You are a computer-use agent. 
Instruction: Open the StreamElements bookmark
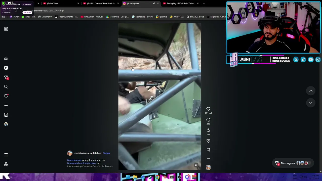(x=66, y=17)
